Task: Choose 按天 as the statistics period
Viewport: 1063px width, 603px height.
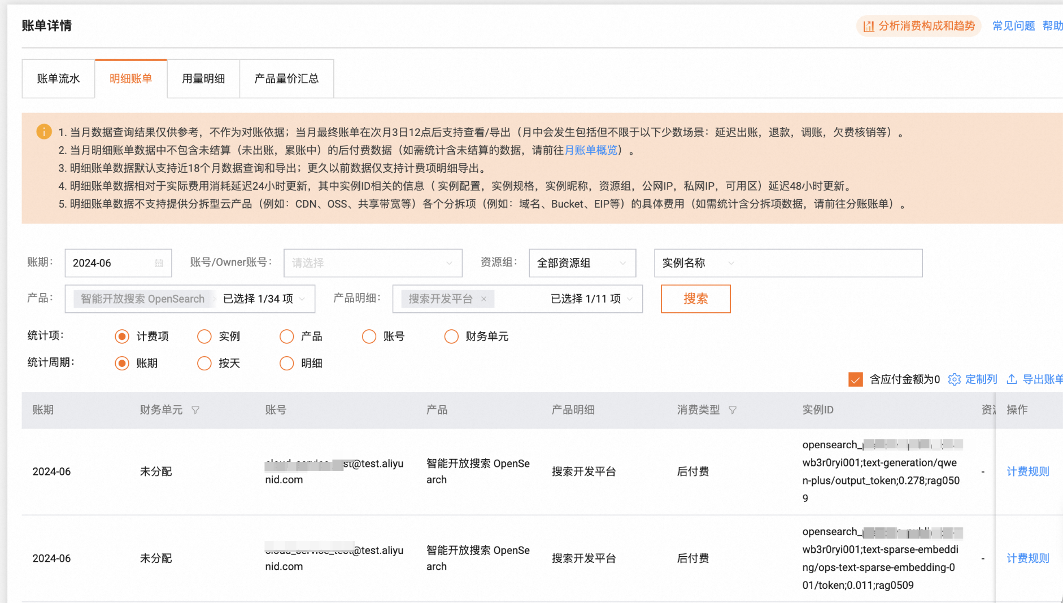Action: tap(204, 363)
